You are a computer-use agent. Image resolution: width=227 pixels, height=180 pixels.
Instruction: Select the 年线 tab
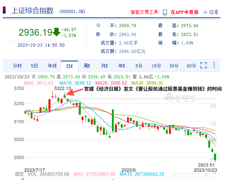52,66
